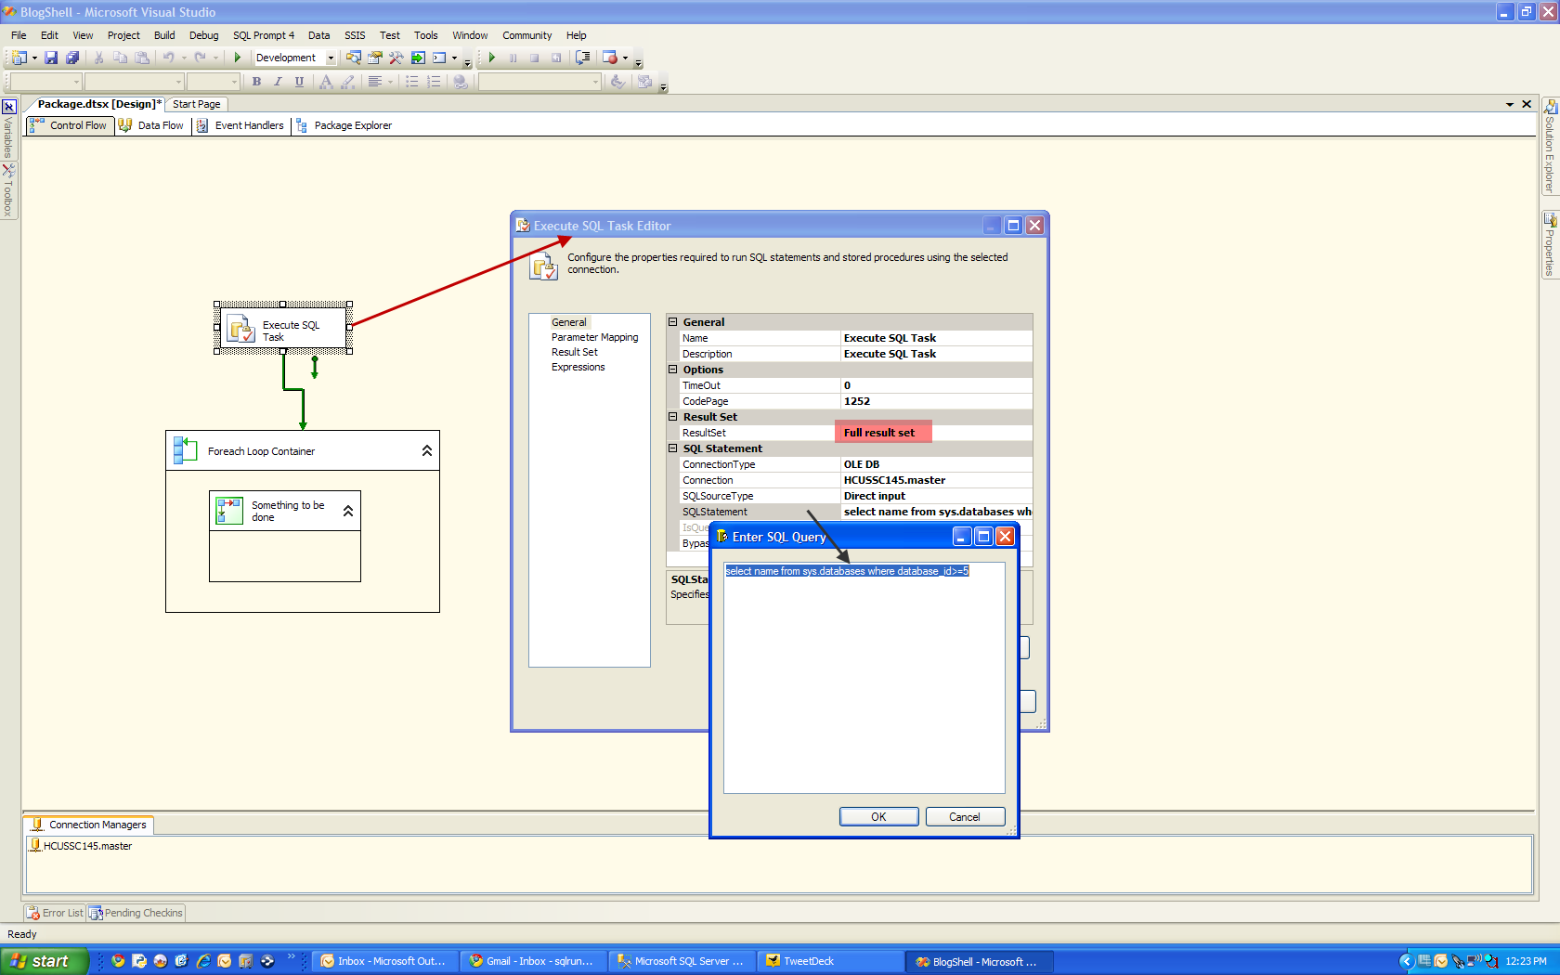
Task: Click the green arrow Start Page toolbar icon
Action: coord(418,58)
